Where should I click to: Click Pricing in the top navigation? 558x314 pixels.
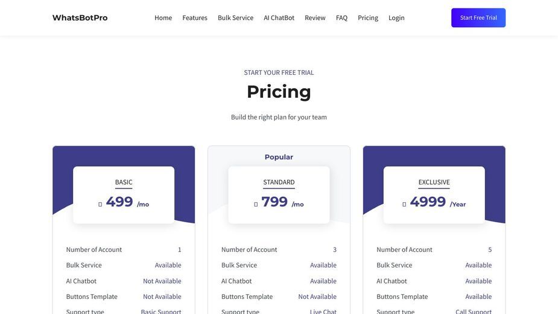click(367, 18)
